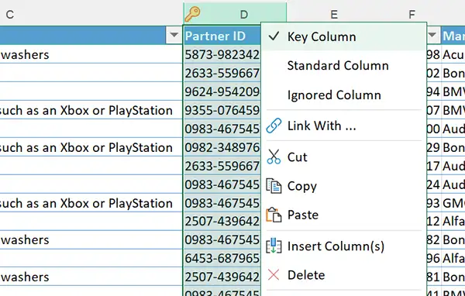Viewport: 465px width, 296px height.
Task: Select cell with Partner ID 9355-076459
Action: click(x=222, y=110)
